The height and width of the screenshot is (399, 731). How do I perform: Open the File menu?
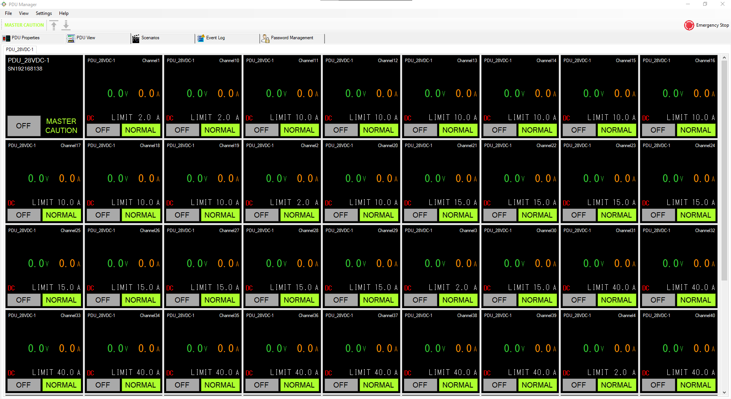tap(8, 13)
